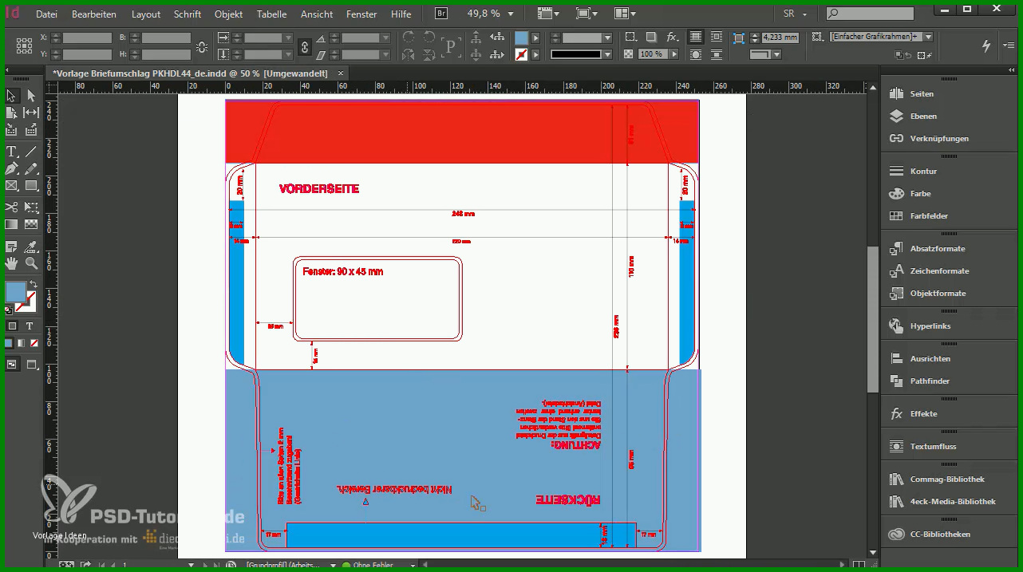Select the Page tool
This screenshot has height=572, width=1023.
tap(12, 113)
